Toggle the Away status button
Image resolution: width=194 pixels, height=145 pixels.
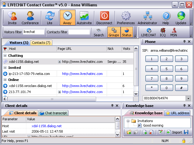(x=67, y=18)
